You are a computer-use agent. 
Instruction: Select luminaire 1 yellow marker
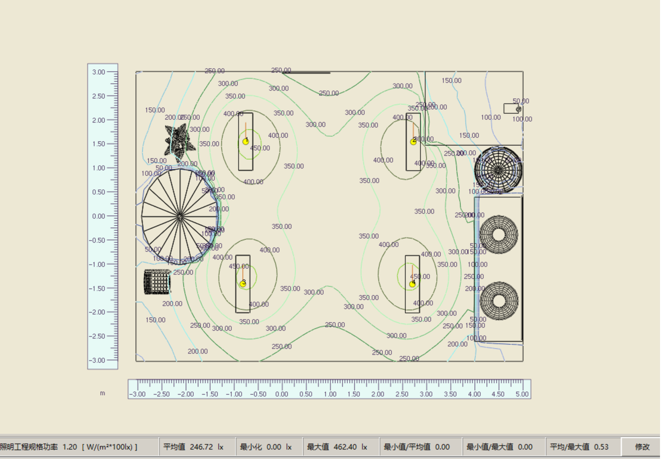[x=246, y=142]
